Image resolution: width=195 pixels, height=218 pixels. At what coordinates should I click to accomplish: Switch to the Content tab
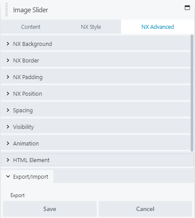31,27
